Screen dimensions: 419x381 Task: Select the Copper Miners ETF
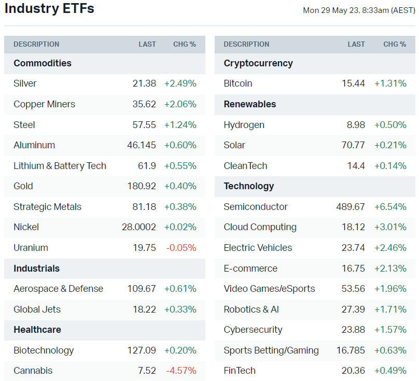[x=44, y=104]
